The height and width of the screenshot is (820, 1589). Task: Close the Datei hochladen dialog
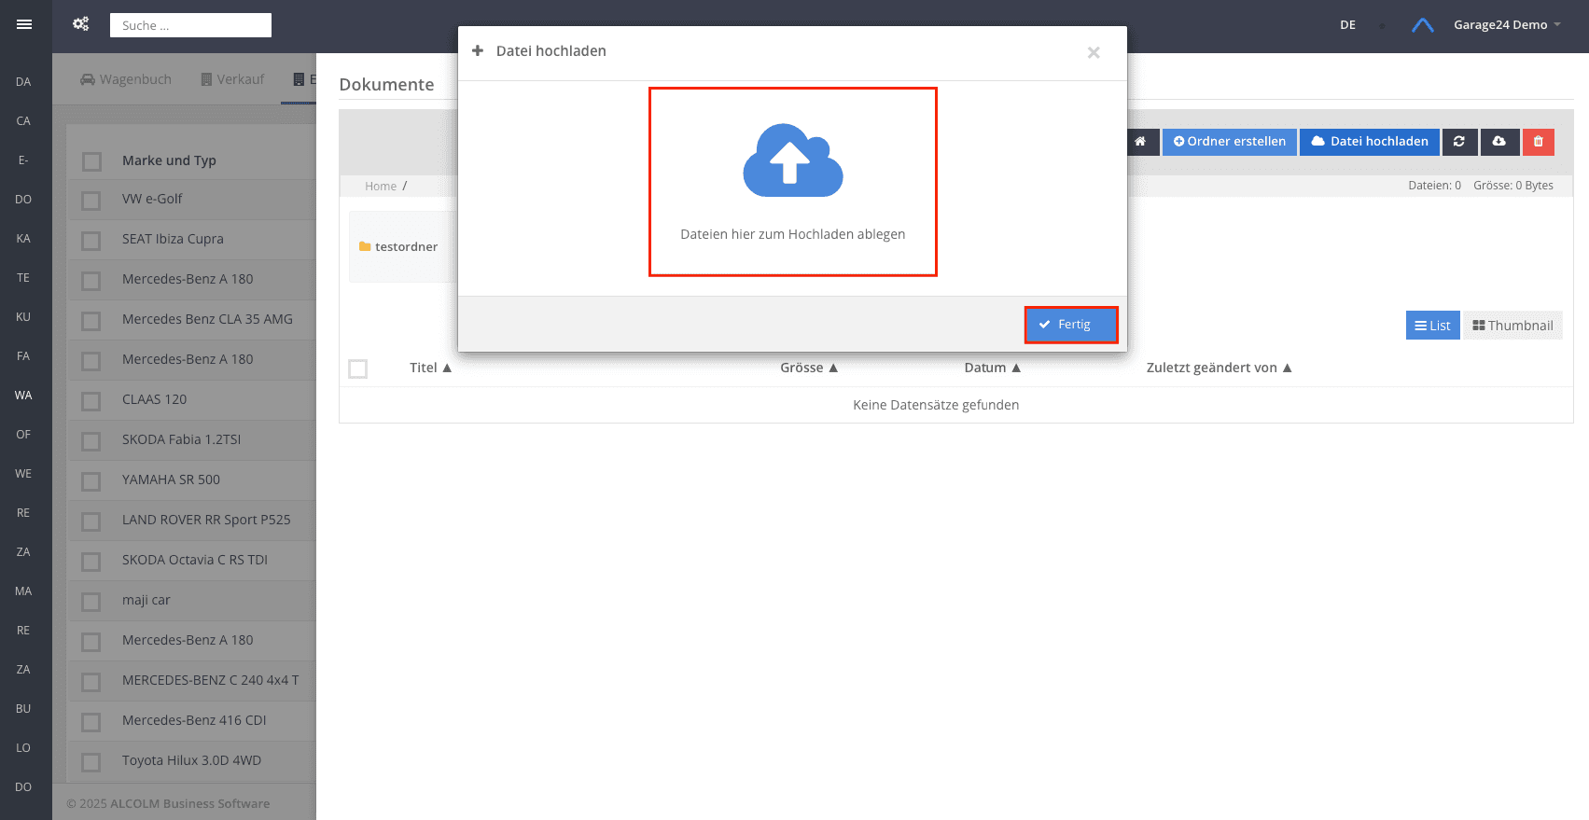pyautogui.click(x=1094, y=52)
